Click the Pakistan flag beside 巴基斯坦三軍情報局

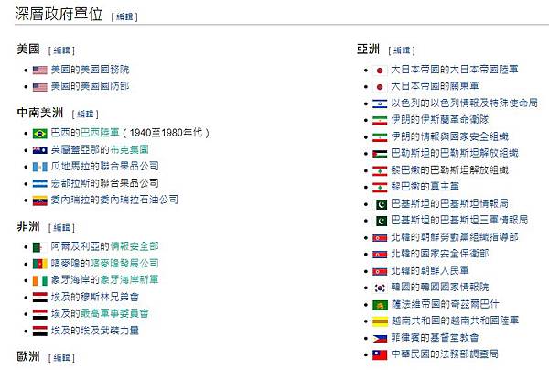(x=380, y=221)
